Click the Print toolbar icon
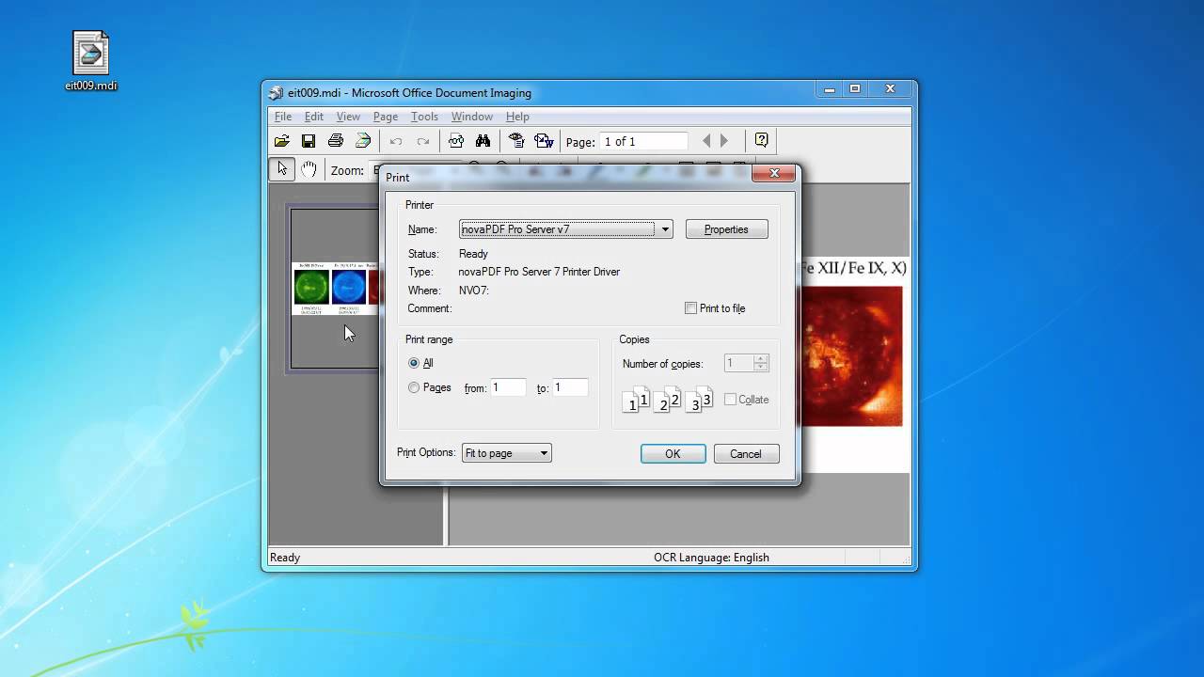 (x=336, y=141)
